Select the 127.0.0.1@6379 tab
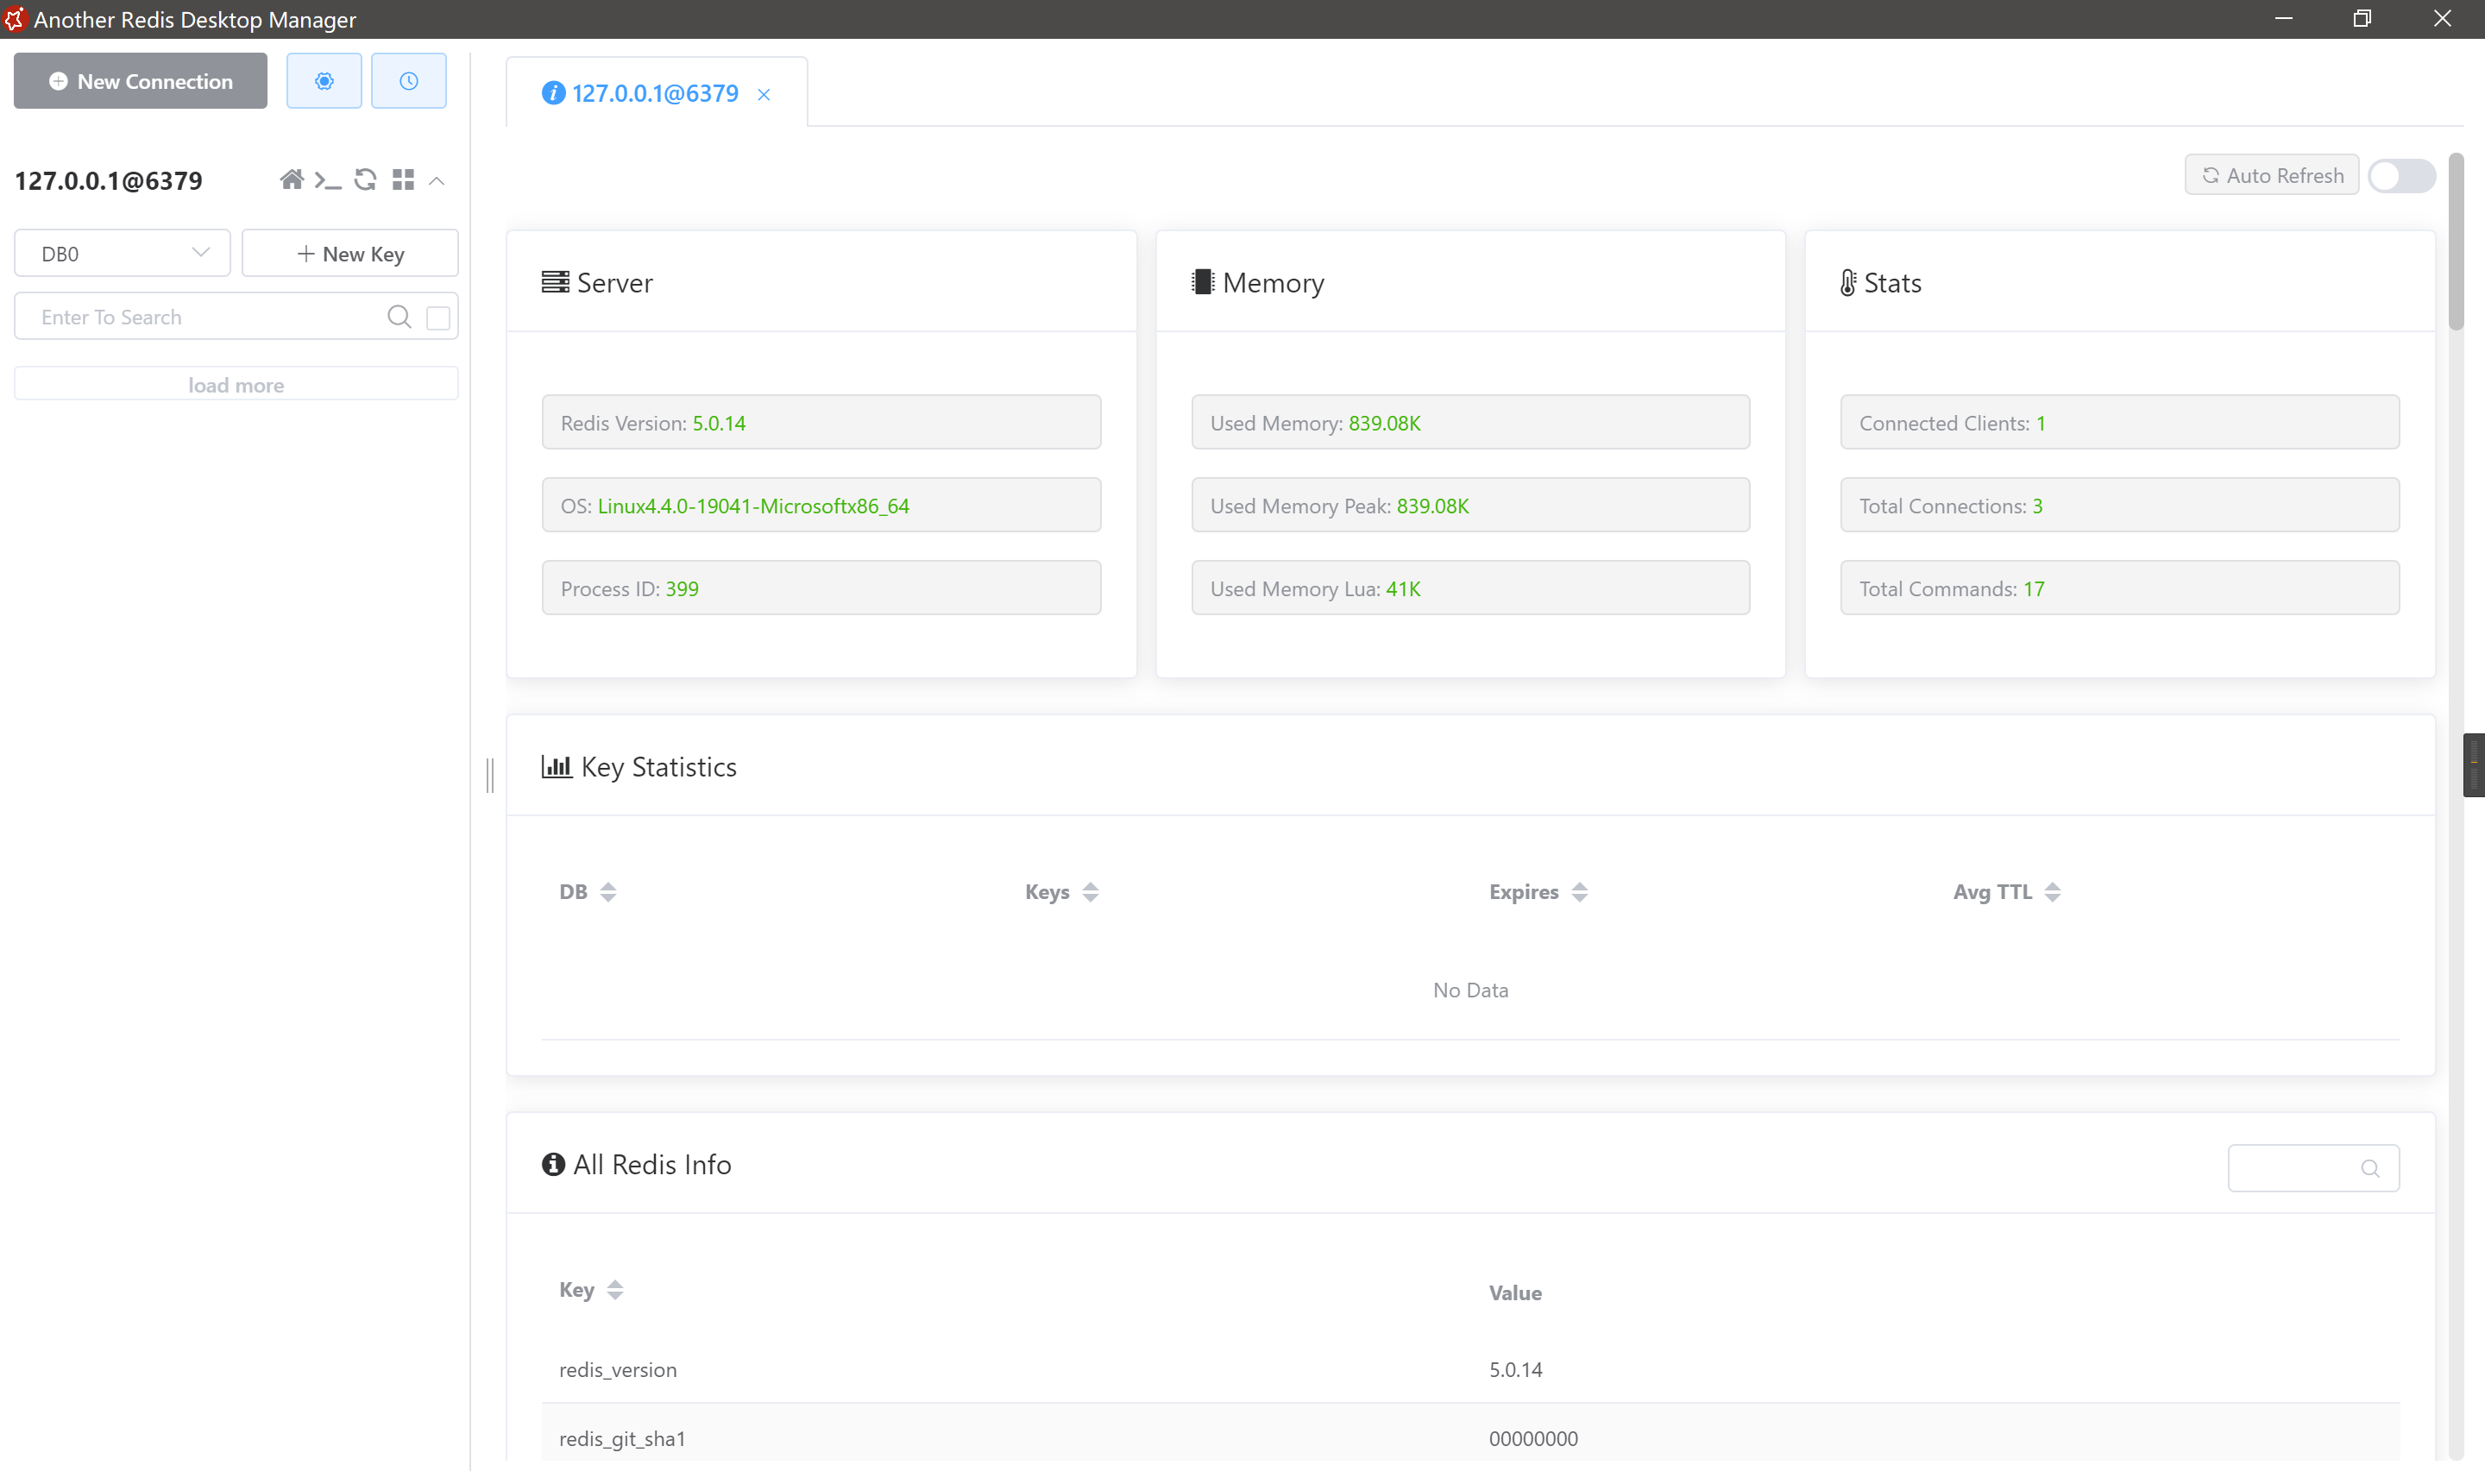This screenshot has height=1484, width=2485. (654, 93)
